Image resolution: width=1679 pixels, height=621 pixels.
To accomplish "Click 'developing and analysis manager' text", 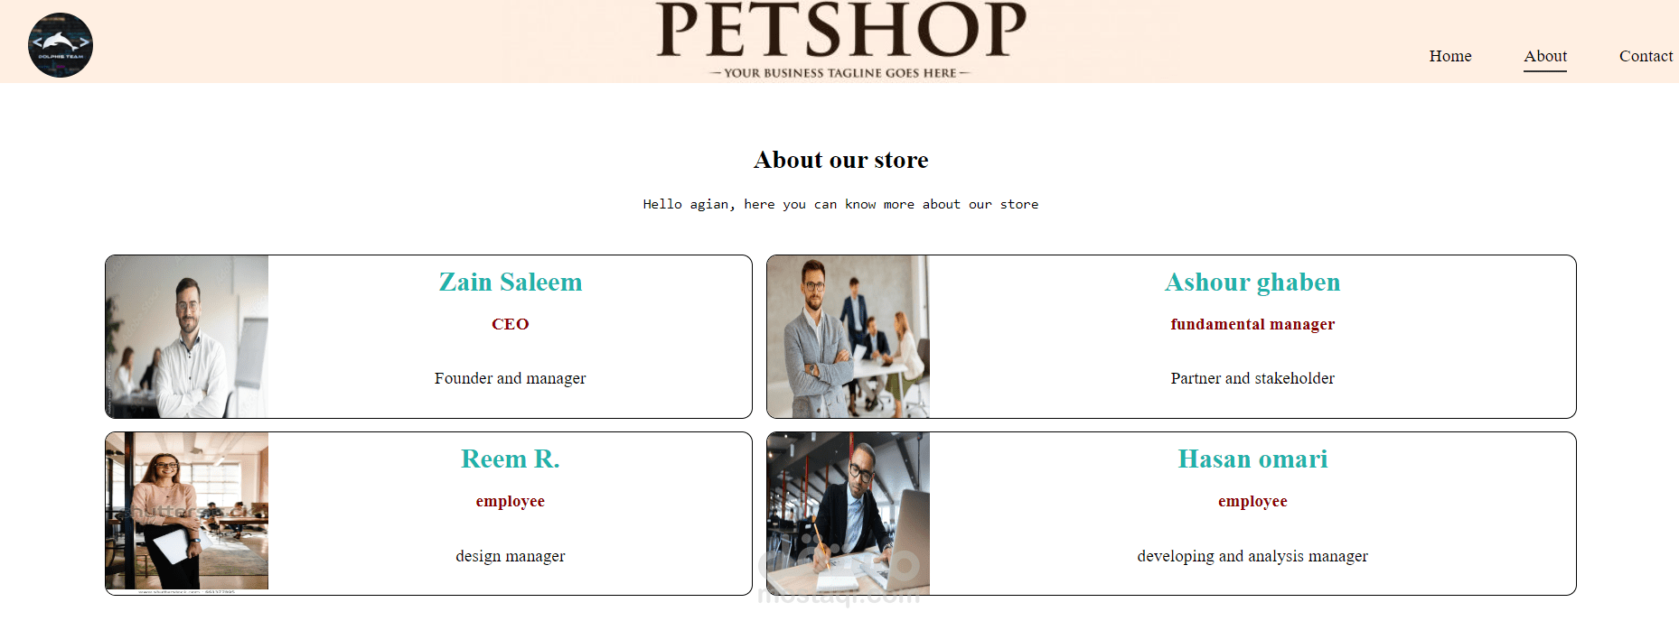I will [1252, 556].
